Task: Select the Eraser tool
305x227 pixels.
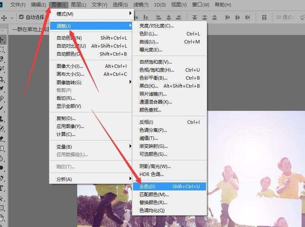Action: point(2,138)
